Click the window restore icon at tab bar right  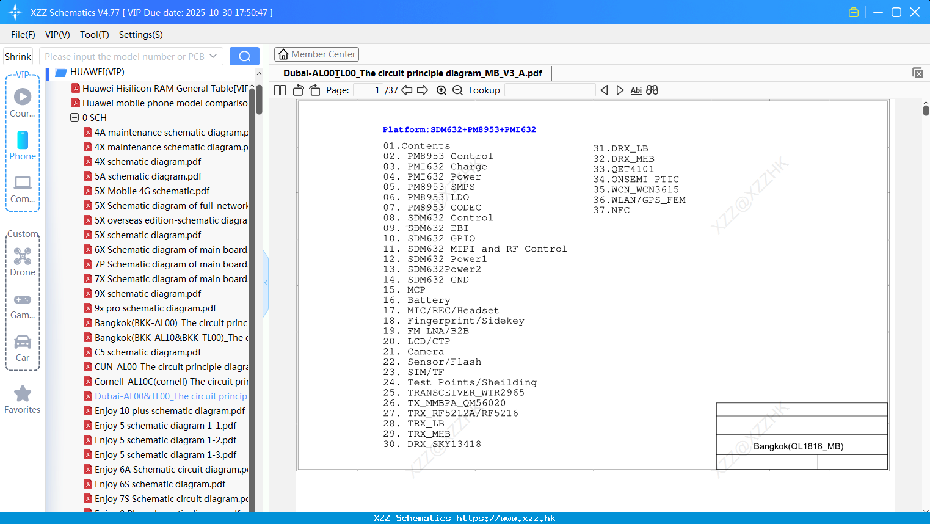(x=918, y=73)
